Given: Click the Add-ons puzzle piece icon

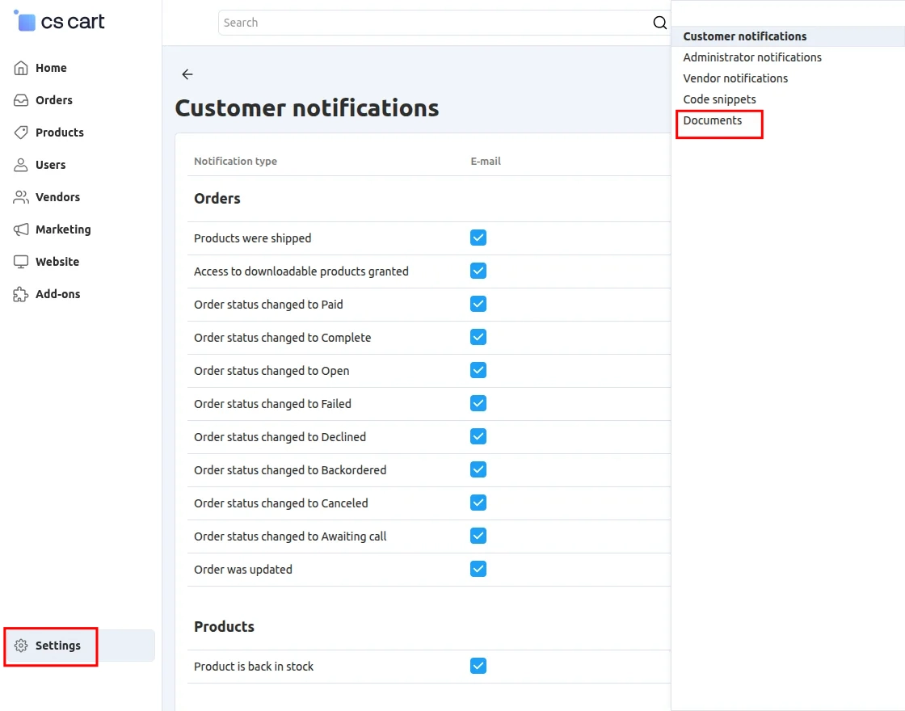Looking at the screenshot, I should pos(19,294).
